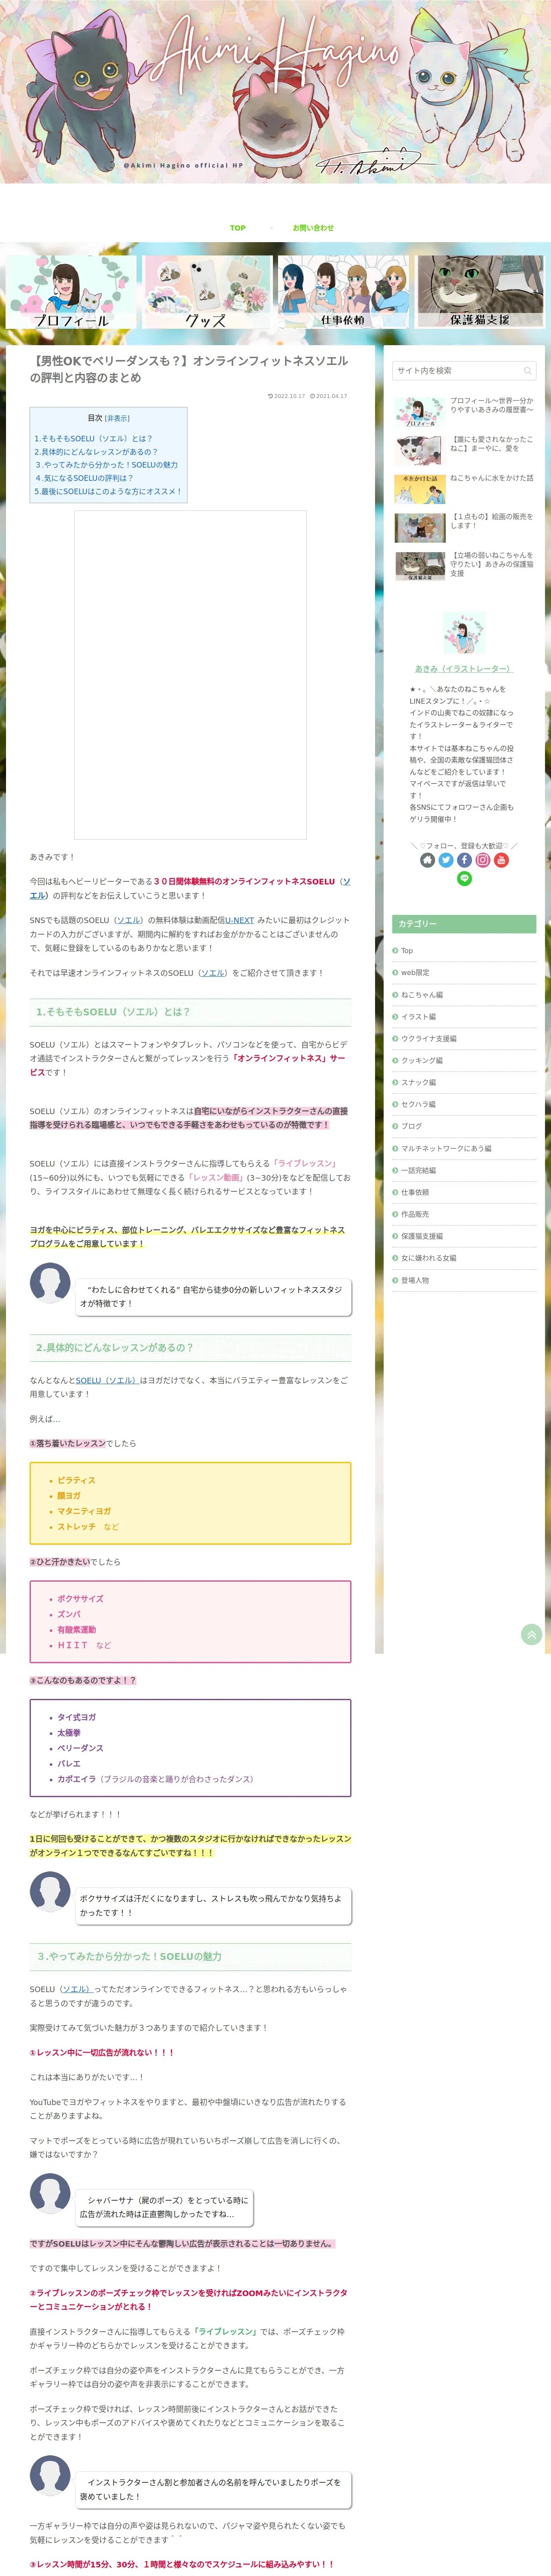This screenshot has width=551, height=2576.
Task: Open the Twitter profile icon
Action: pyautogui.click(x=446, y=860)
